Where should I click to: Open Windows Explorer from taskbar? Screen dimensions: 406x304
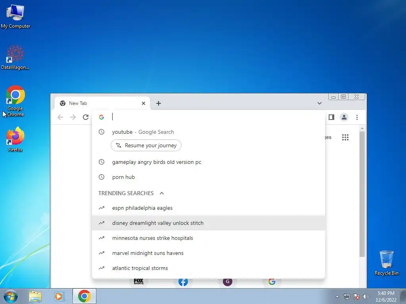click(x=35, y=296)
